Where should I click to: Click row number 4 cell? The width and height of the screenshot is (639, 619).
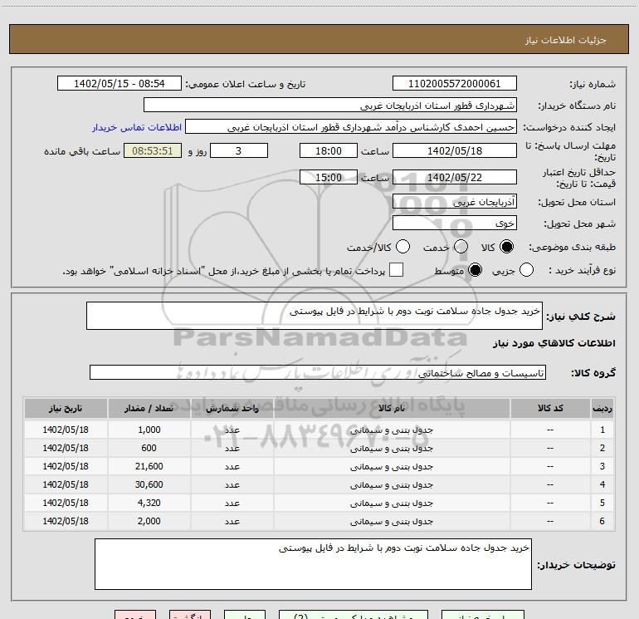602,484
